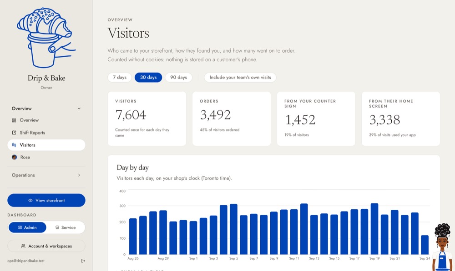Click the Aug 26 bar in chart
This screenshot has width=455, height=271.
pos(133,237)
